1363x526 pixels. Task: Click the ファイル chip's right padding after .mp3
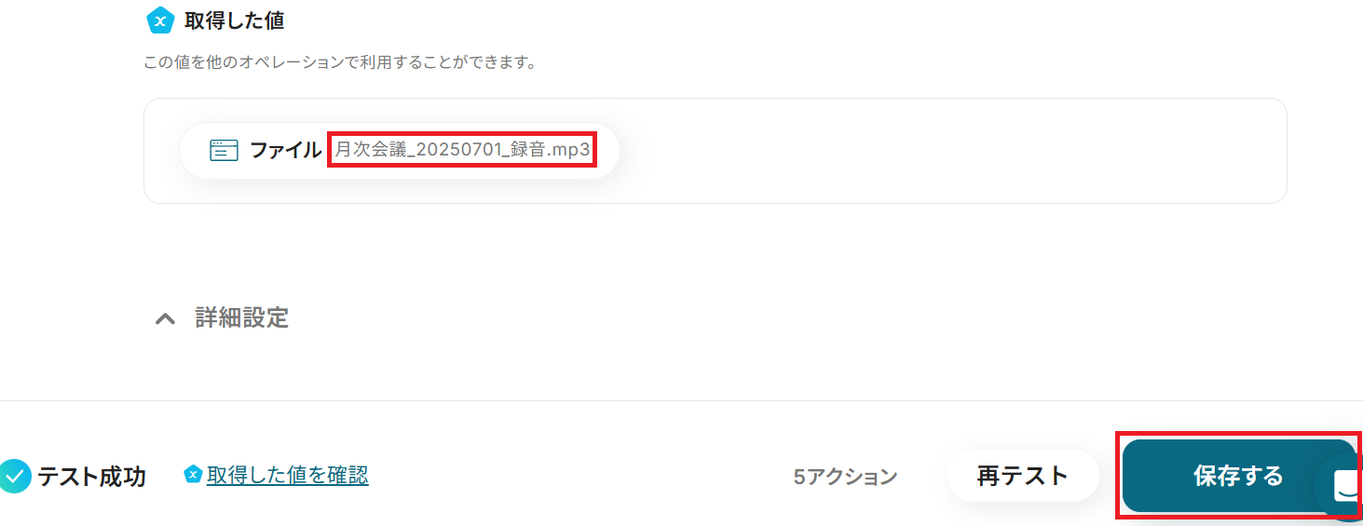point(606,151)
